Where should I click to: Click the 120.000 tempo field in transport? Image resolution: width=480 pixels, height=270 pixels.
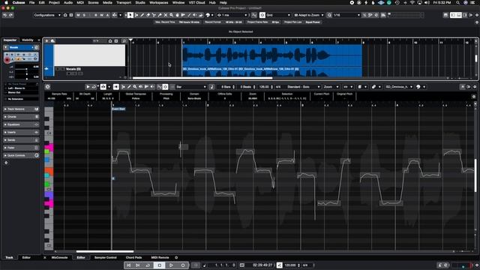click(x=290, y=265)
